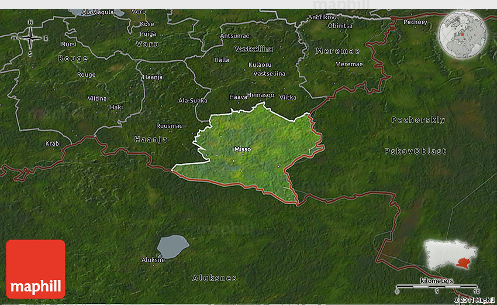Click the compass rose icon
This screenshot has width=497, height=305.
[30, 38]
